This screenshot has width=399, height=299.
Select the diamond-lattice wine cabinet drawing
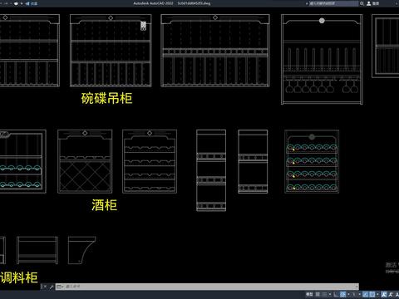85,161
